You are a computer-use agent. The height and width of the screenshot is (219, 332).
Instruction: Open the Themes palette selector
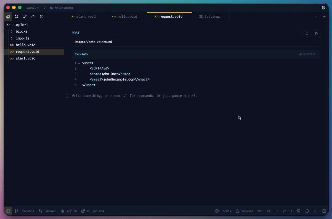[x=223, y=211]
